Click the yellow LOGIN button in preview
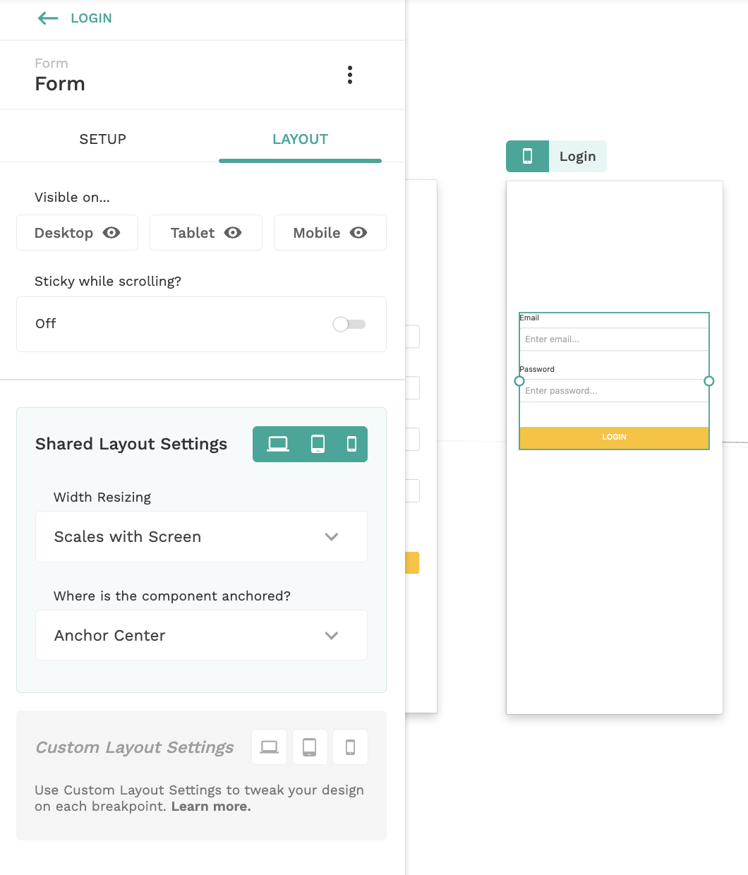The height and width of the screenshot is (875, 748). (614, 437)
